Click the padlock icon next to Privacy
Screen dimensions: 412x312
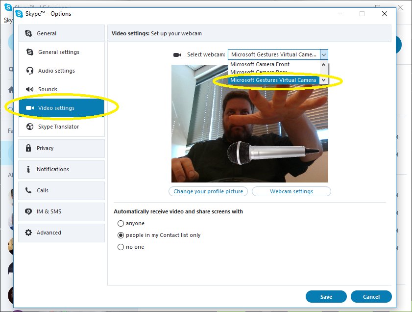pos(28,148)
